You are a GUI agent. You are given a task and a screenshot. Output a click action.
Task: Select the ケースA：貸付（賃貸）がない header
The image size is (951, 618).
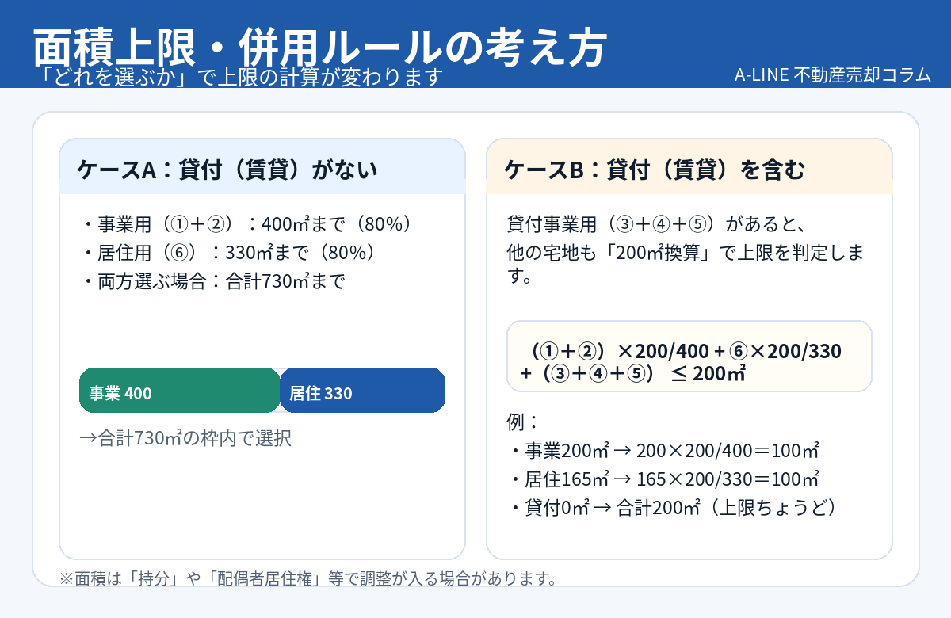[x=227, y=170]
